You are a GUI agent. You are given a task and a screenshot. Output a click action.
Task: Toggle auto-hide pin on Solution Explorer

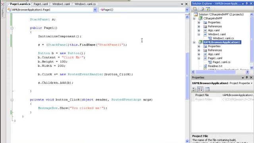247,4
